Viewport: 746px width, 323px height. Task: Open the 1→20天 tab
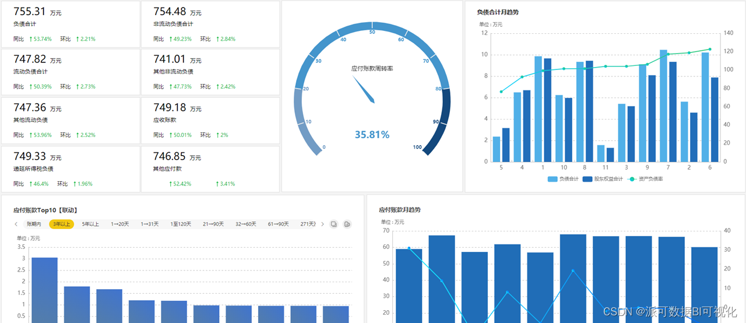[x=120, y=224]
